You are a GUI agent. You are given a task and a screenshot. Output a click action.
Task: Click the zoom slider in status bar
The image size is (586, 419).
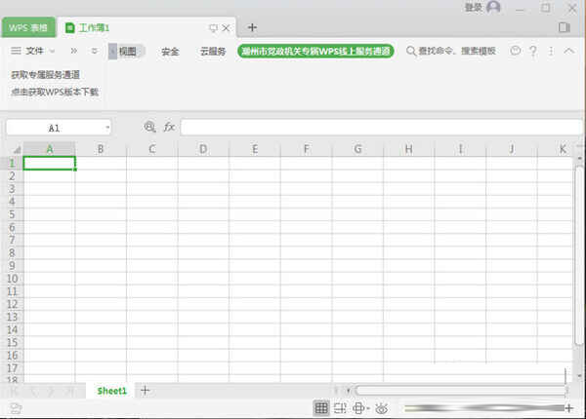[484, 408]
